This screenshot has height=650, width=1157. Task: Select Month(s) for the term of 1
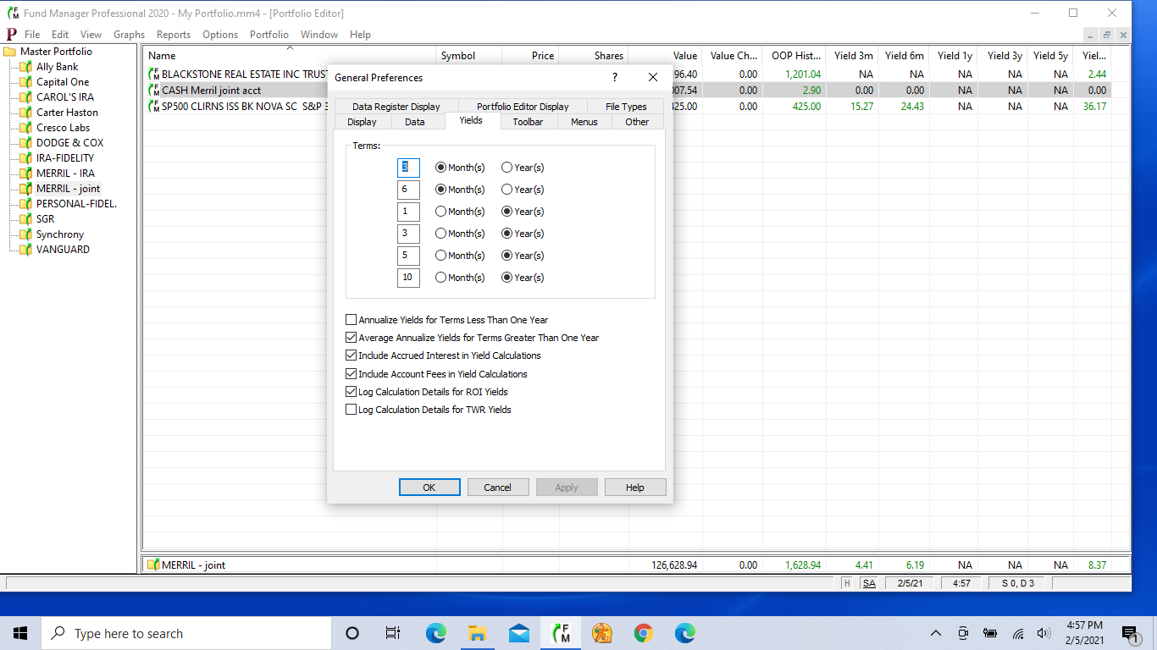pos(440,212)
